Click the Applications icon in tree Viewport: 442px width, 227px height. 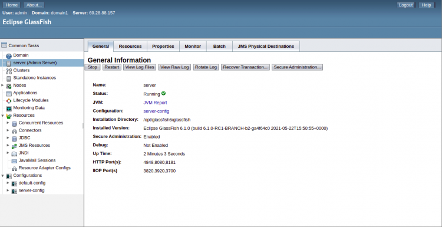tap(9, 93)
